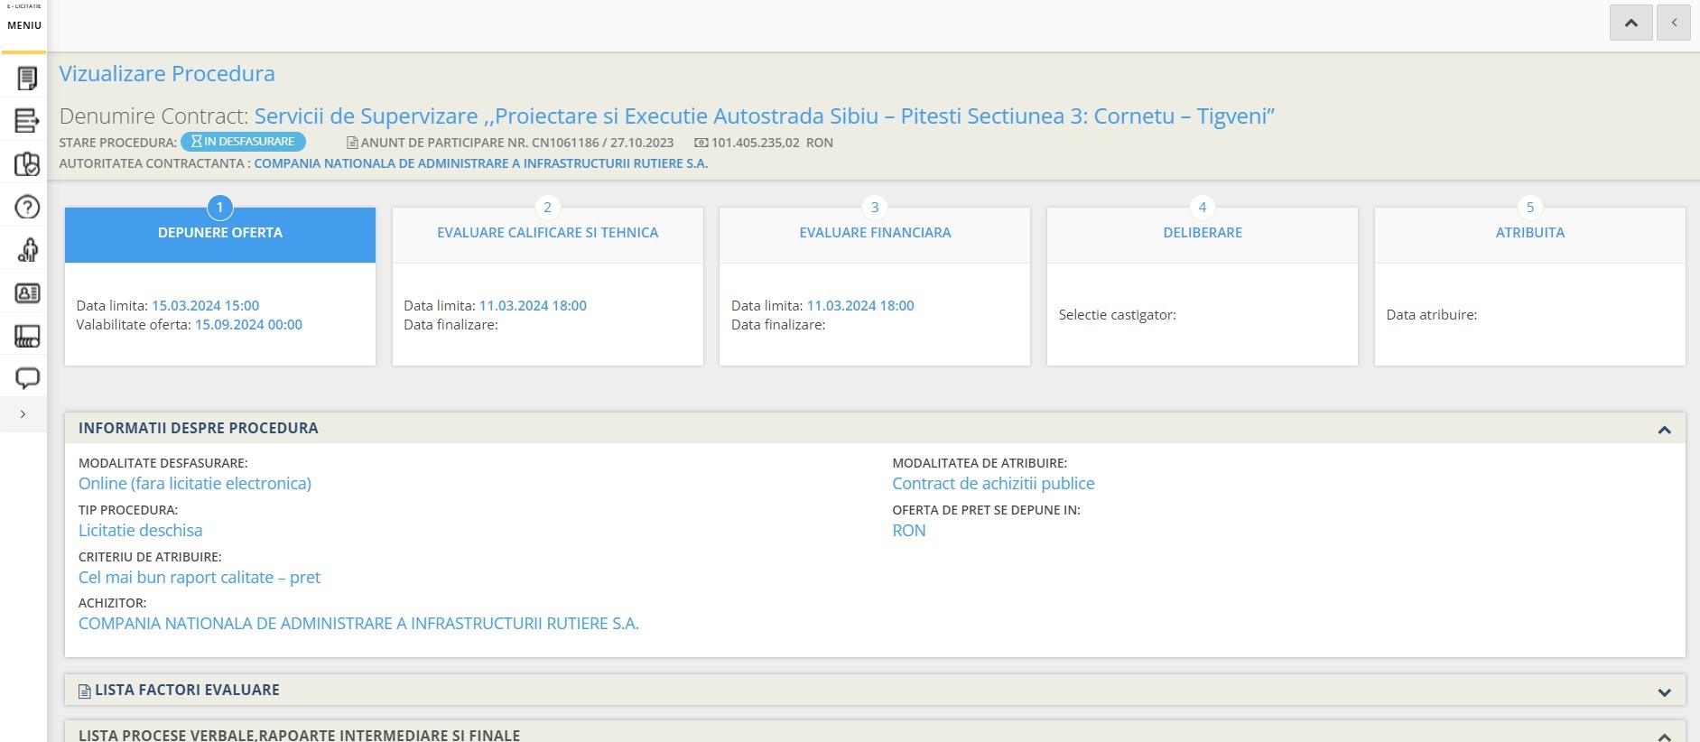Image resolution: width=1700 pixels, height=742 pixels.
Task: Click 11.03.2024 18:00 under Evaluare Calificare
Action: pos(533,306)
